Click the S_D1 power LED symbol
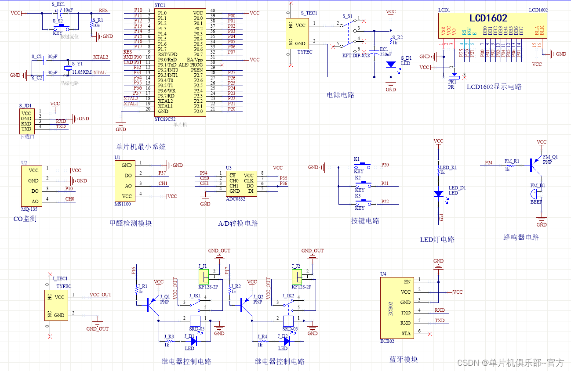This screenshot has height=371, width=571. (391, 64)
